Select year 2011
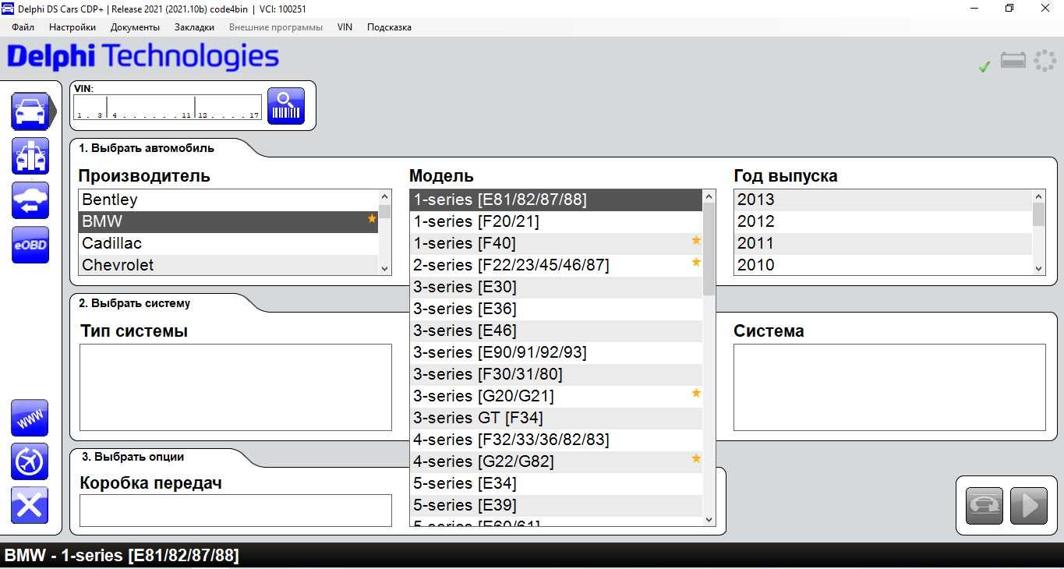The width and height of the screenshot is (1064, 569). [883, 243]
